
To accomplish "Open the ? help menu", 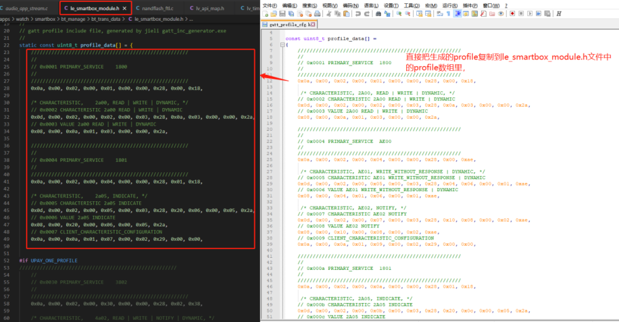I will [x=506, y=6].
